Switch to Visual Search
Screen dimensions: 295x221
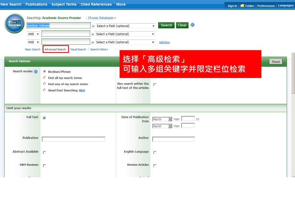pyautogui.click(x=78, y=49)
